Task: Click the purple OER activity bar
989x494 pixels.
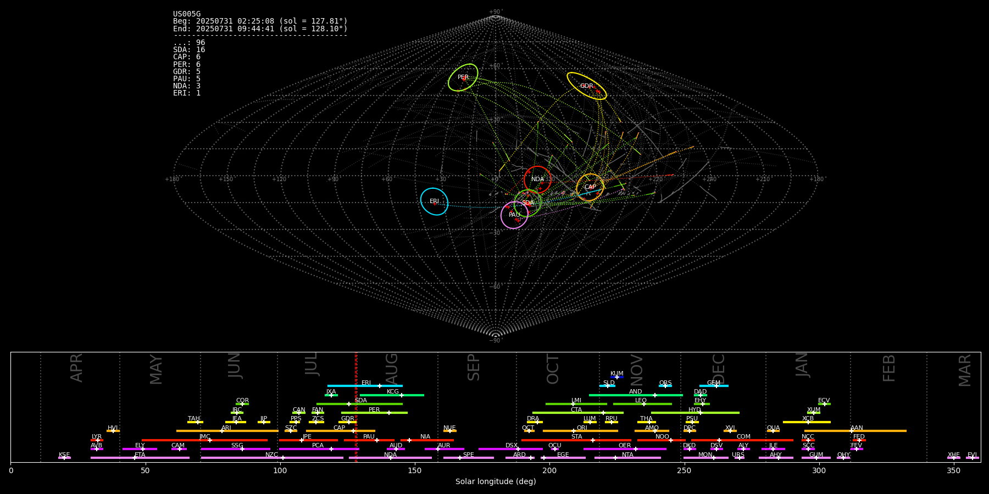Action: [625, 449]
